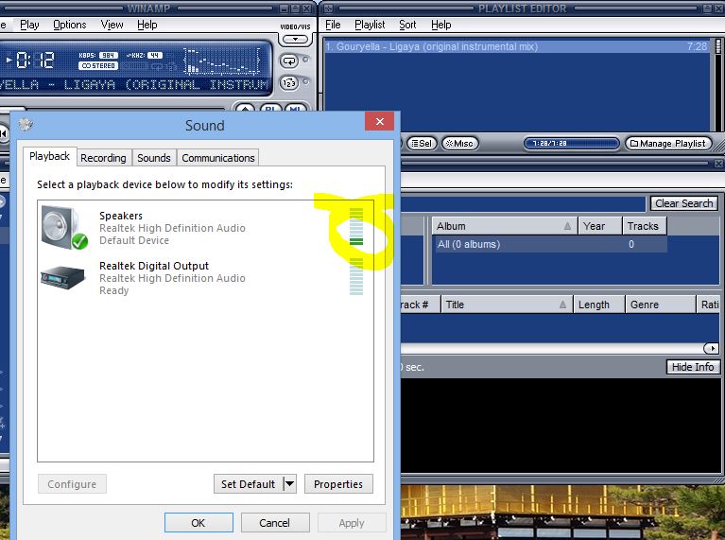Image resolution: width=725 pixels, height=540 pixels.
Task: Click the Misc button in Playlist Editor
Action: pos(459,144)
